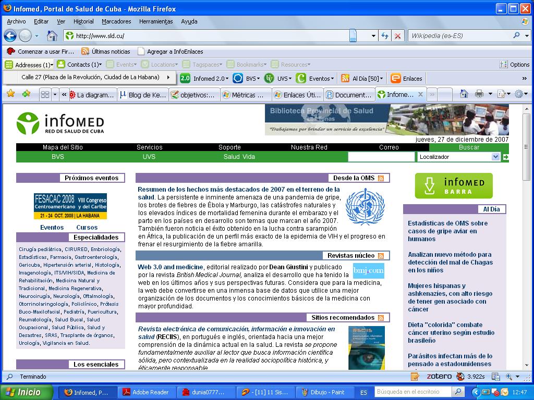Image resolution: width=534 pixels, height=400 pixels.
Task: Click the Infomed Barra download button
Action: click(454, 186)
